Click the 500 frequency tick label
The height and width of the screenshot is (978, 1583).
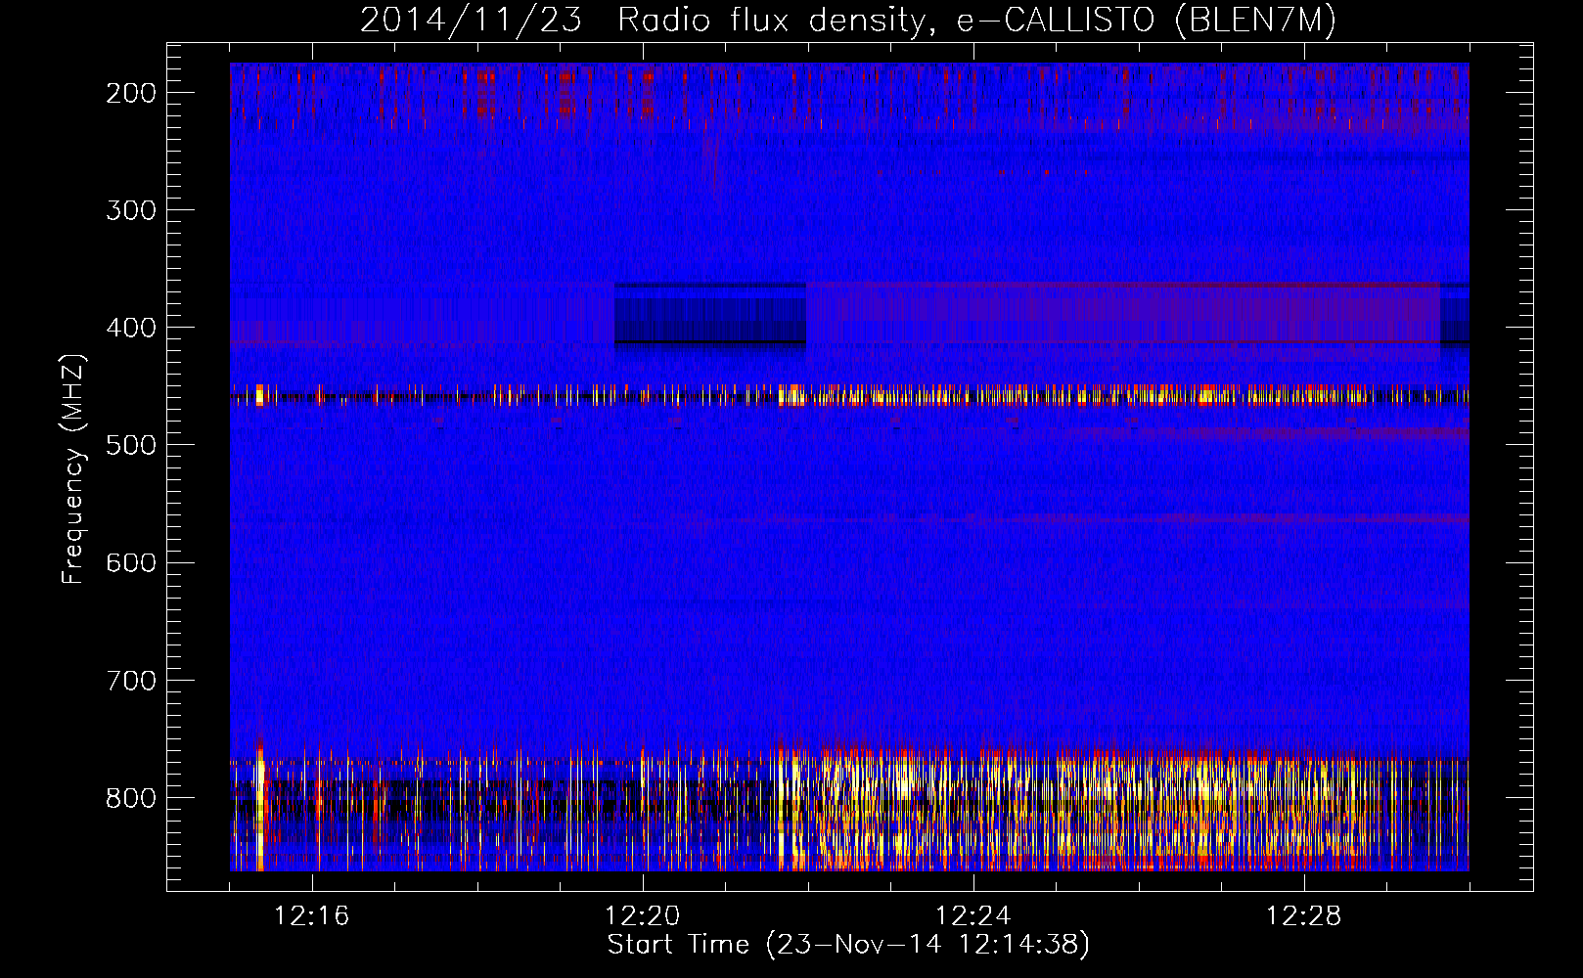[x=131, y=445]
